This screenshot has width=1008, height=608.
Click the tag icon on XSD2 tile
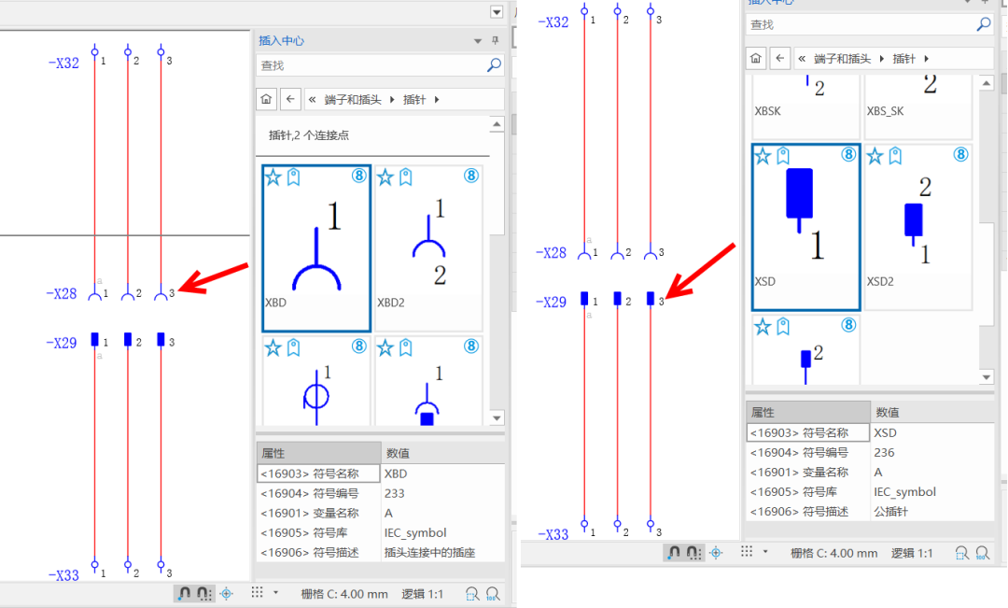(895, 156)
